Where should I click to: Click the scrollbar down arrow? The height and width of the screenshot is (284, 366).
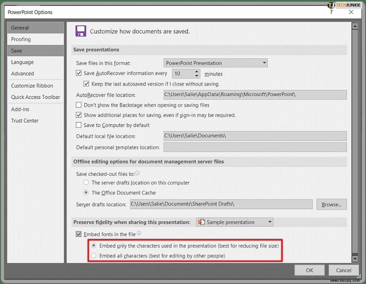click(x=355, y=258)
